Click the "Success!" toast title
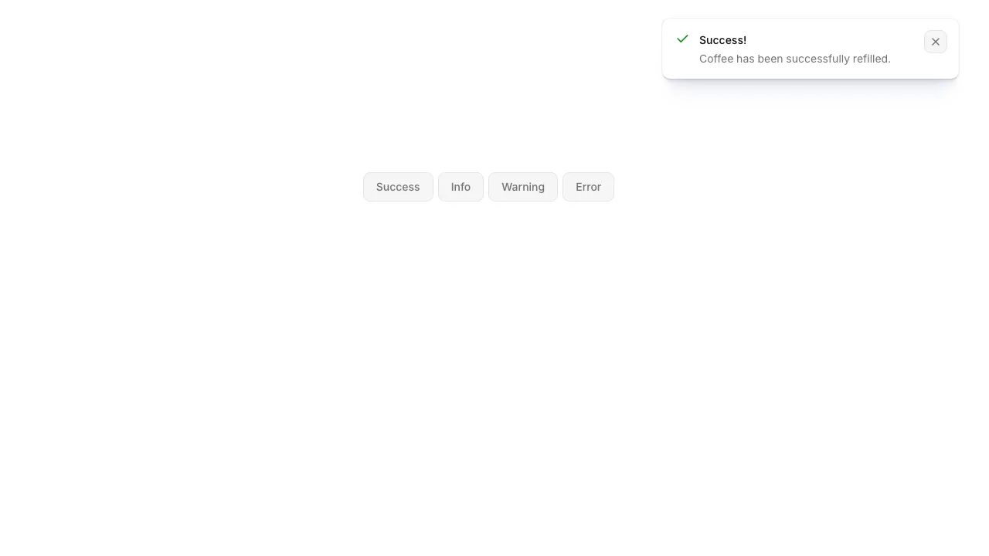989x556 pixels. [722, 40]
